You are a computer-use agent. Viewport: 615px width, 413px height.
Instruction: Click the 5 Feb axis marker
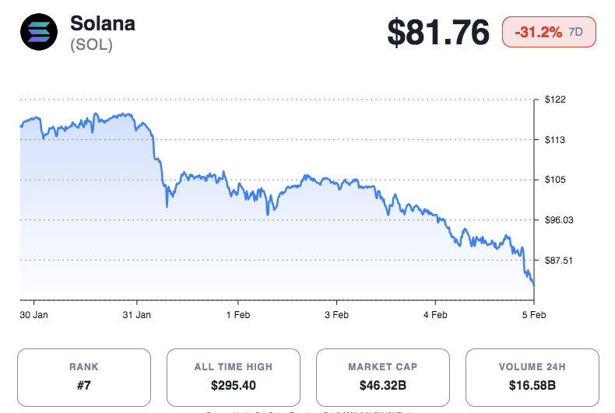point(534,315)
